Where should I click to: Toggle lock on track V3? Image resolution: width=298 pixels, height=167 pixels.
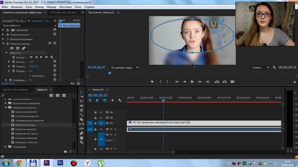tap(95, 112)
